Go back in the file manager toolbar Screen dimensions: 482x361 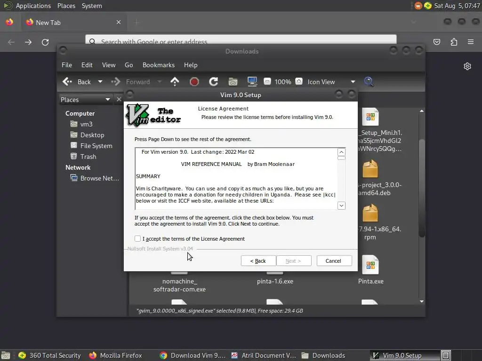point(77,82)
